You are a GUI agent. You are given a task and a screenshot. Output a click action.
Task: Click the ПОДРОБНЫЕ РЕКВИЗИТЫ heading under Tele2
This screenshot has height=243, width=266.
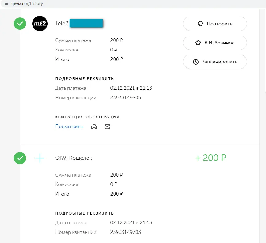tap(85, 79)
